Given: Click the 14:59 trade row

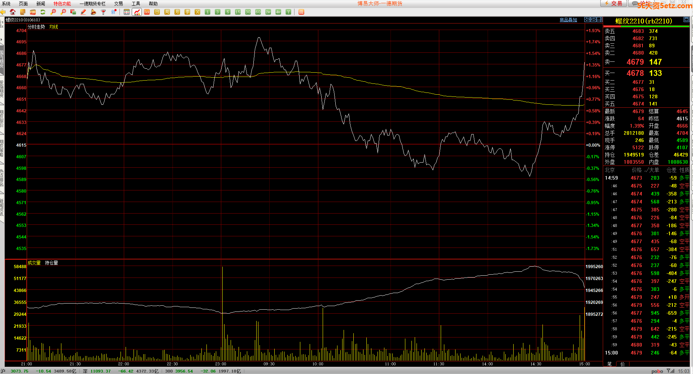Looking at the screenshot, I should tap(647, 178).
